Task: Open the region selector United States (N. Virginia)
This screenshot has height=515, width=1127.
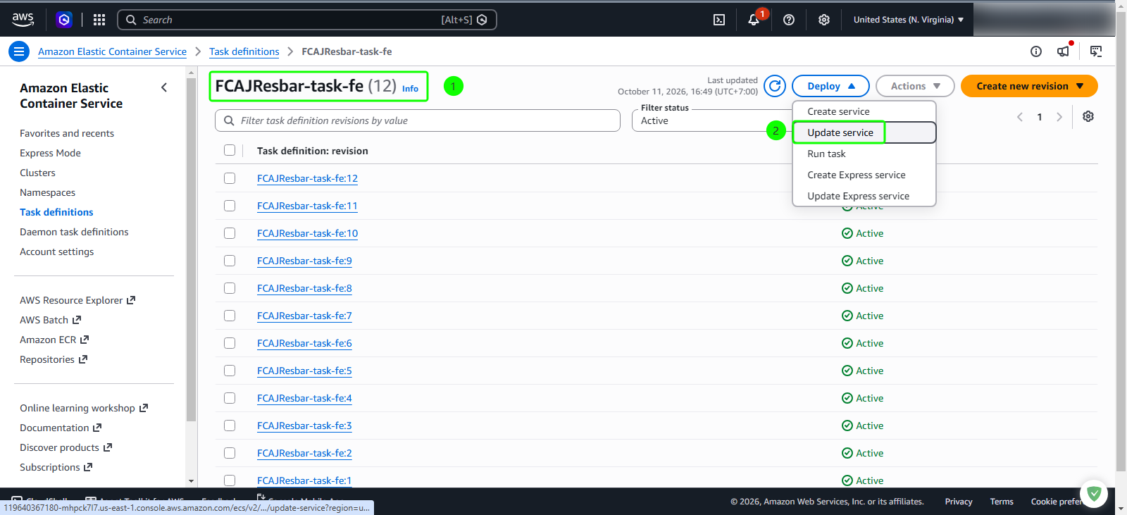Action: pyautogui.click(x=908, y=20)
